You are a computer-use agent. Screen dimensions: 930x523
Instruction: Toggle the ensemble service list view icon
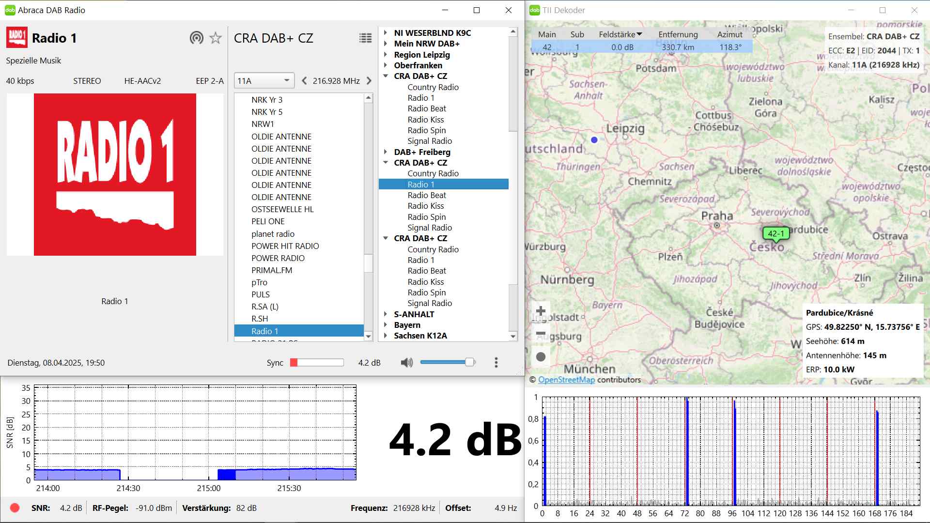click(365, 38)
